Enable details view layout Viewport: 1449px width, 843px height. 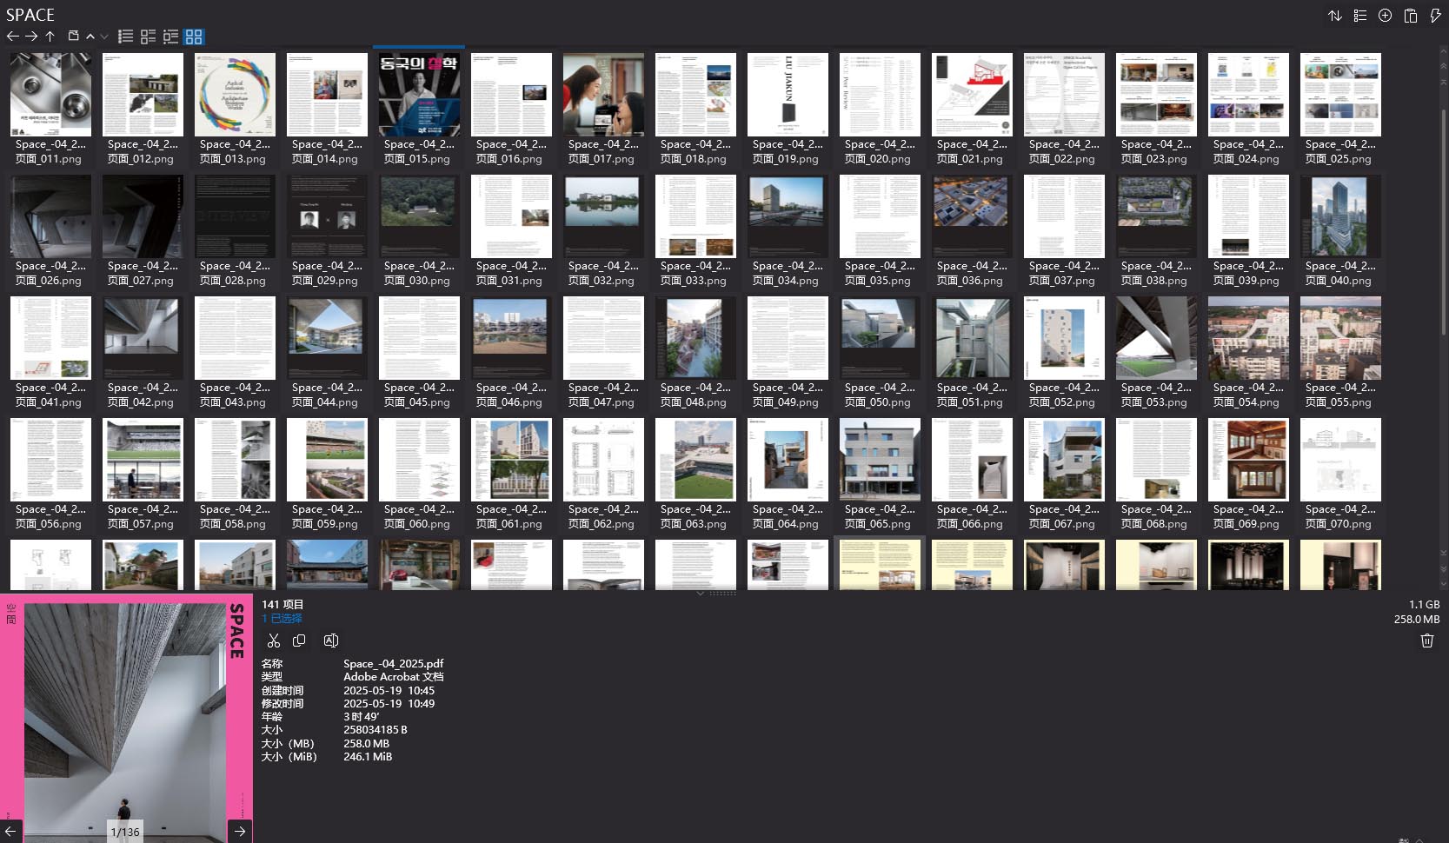click(148, 37)
